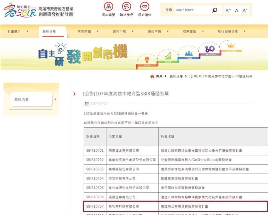Image resolution: width=268 pixels, height=215 pixels.
Task: Click the company name in the SBIR10701 row
Action: 124,151
